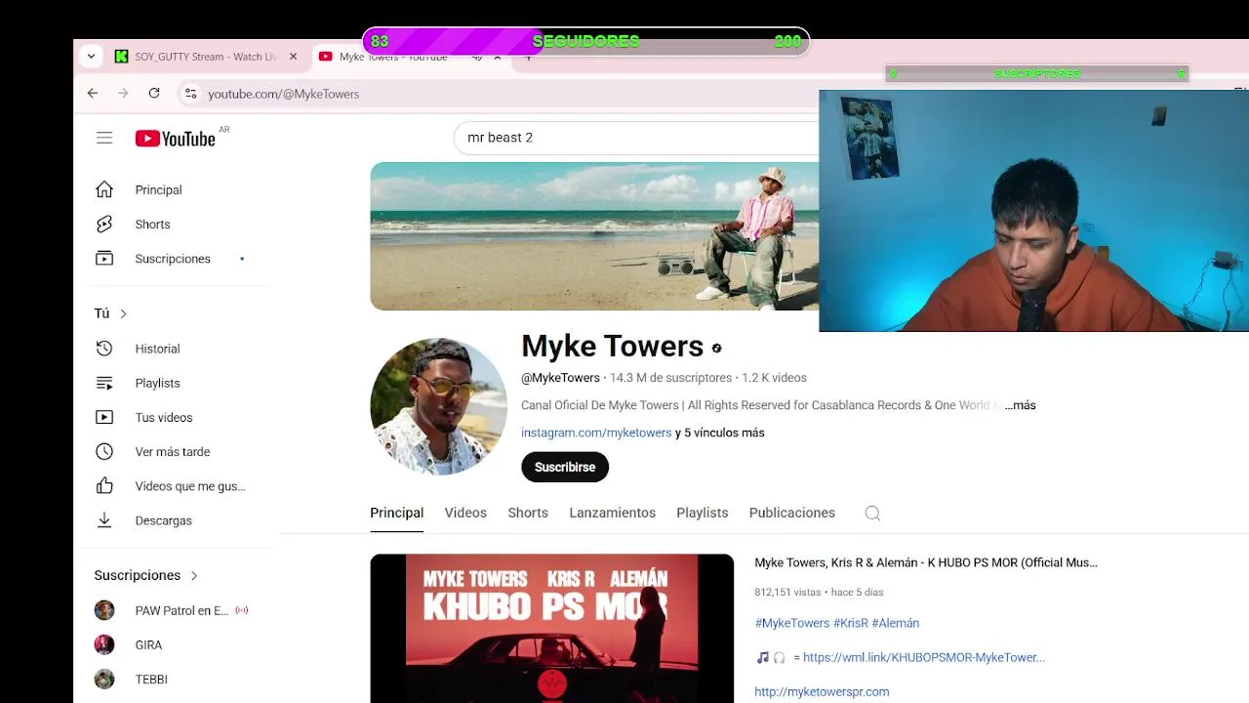The width and height of the screenshot is (1249, 703).
Task: Click the TEBBI subscription name
Action: point(152,679)
